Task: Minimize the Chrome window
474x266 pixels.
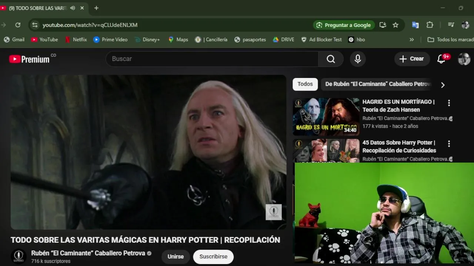Action: tap(443, 8)
